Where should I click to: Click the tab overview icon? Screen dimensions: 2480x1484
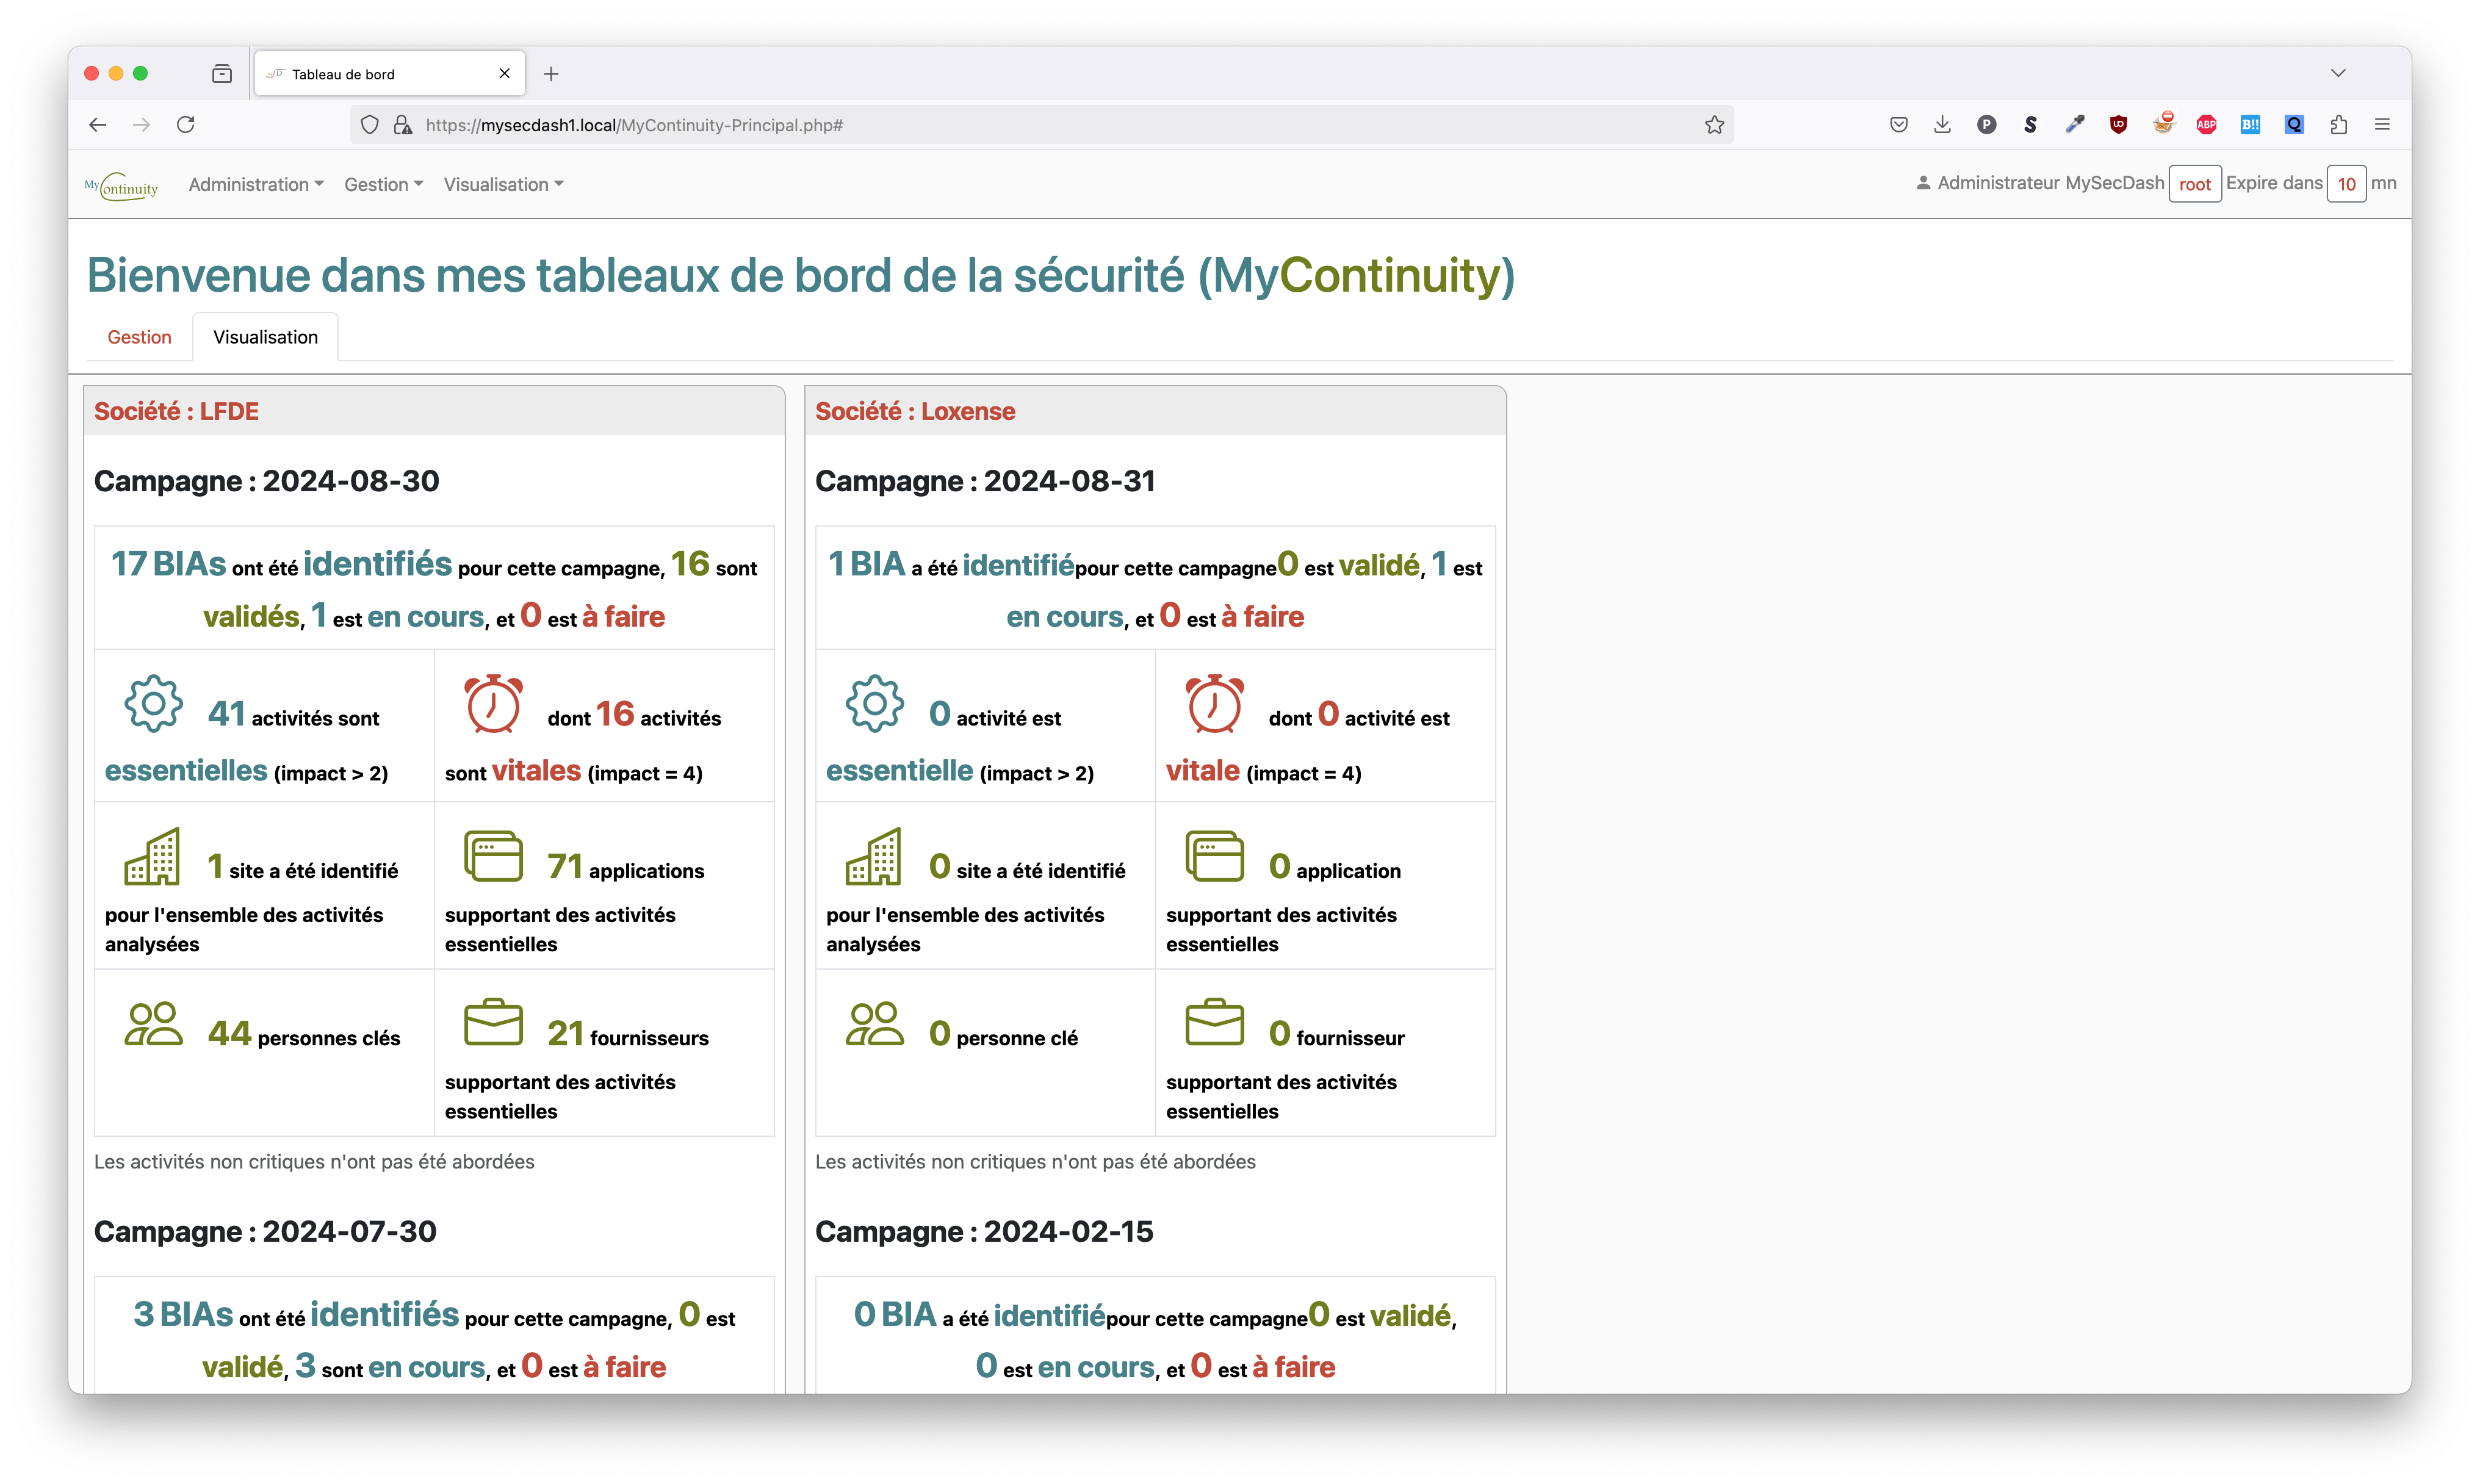coord(222,74)
